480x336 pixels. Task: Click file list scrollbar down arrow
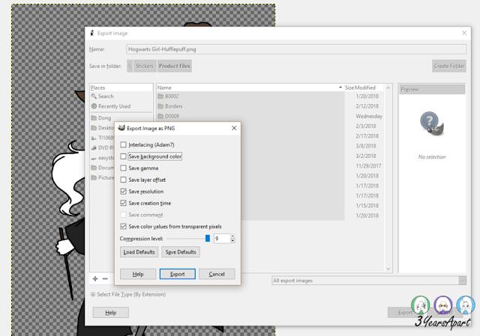[x=388, y=269]
